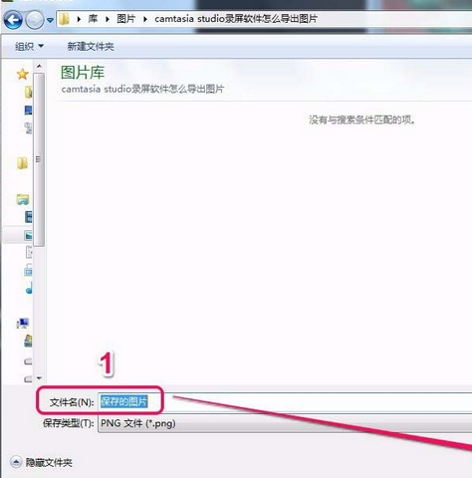Screen dimensions: 472x478
Task: Expand the arrow before 库 in the address bar
Action: pos(79,19)
